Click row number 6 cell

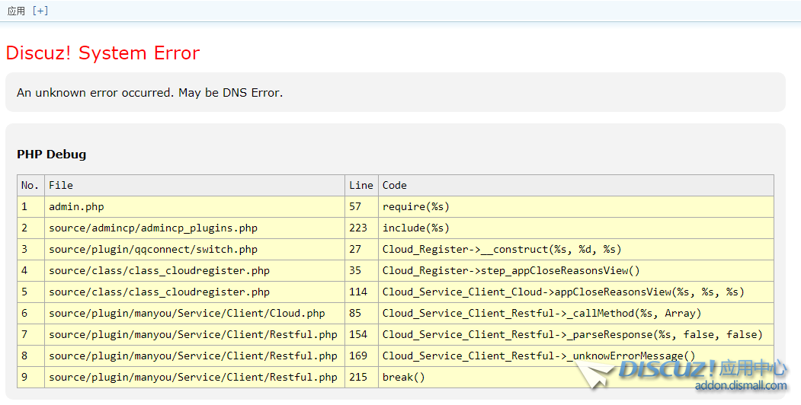point(30,313)
